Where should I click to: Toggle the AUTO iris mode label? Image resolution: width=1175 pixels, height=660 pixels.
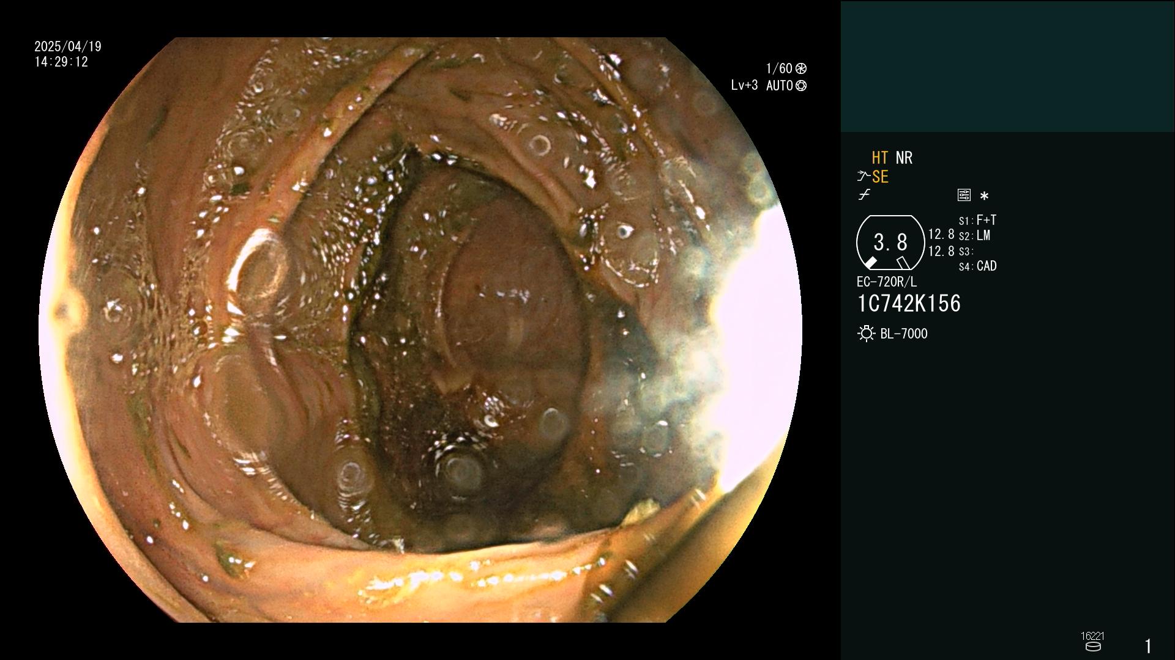pos(779,86)
